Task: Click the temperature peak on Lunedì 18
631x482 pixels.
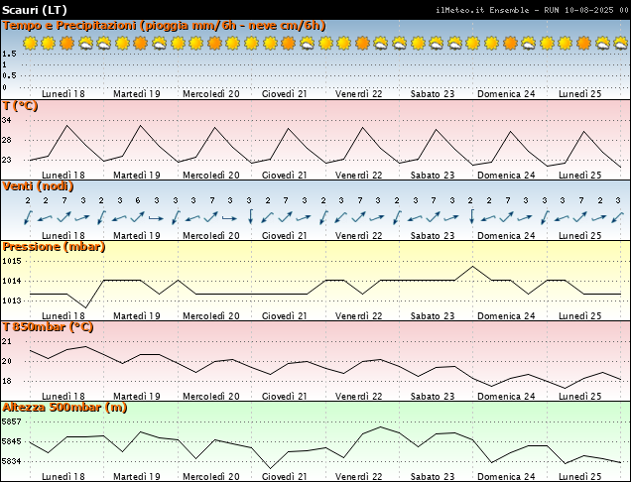Action: pos(66,126)
